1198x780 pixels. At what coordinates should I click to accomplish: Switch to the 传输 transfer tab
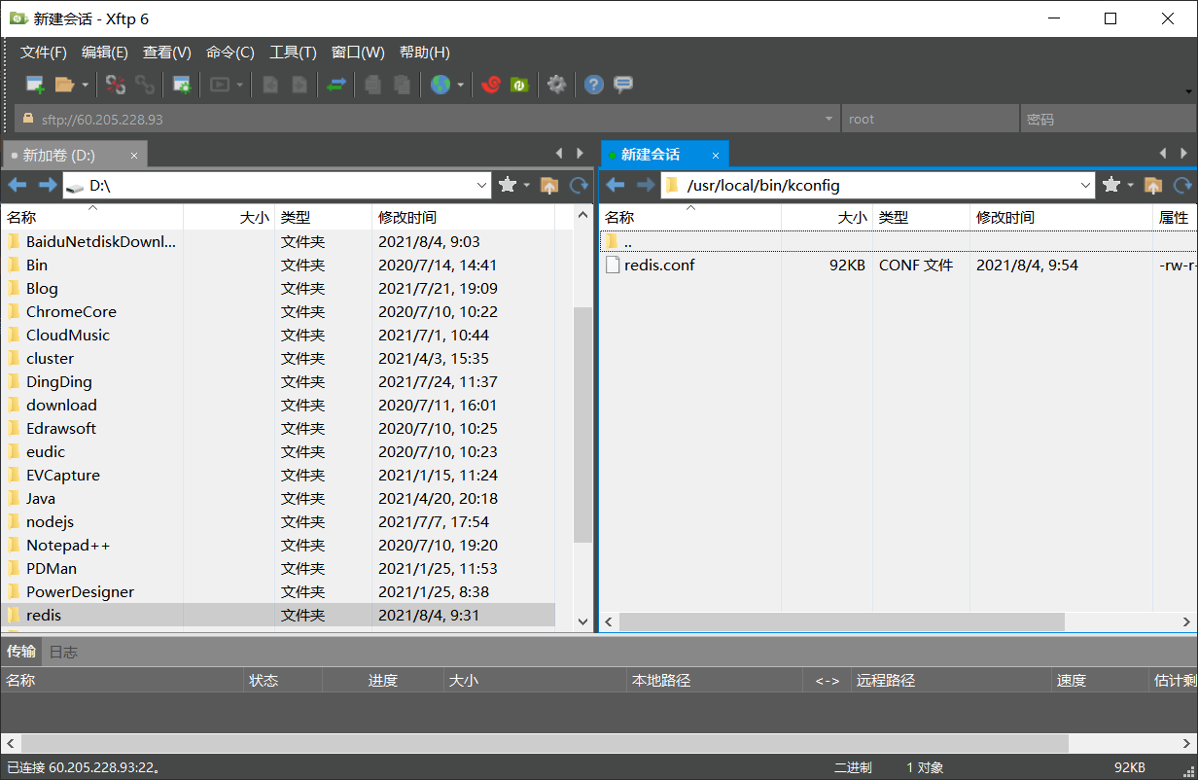coord(21,652)
